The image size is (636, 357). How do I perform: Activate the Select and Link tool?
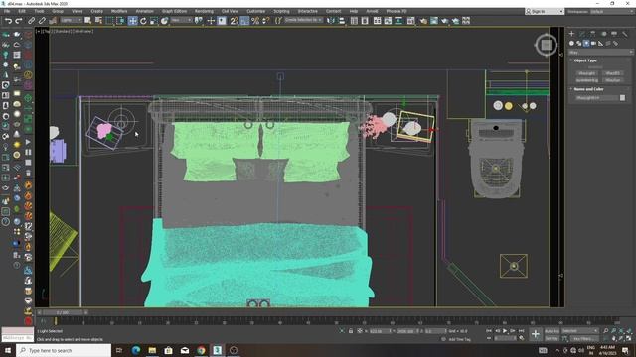[x=31, y=21]
